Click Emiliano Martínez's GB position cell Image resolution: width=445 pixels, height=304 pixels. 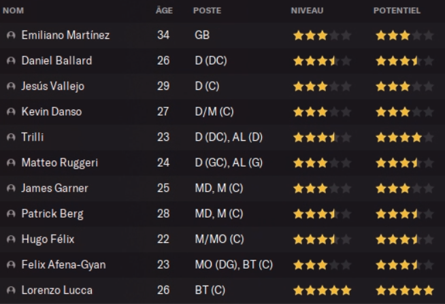click(202, 35)
